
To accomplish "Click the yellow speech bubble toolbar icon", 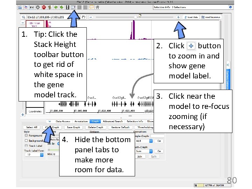I will 91,7.
